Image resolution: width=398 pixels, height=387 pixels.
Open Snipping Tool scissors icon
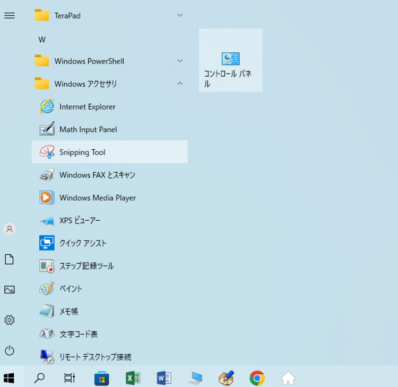tap(47, 152)
